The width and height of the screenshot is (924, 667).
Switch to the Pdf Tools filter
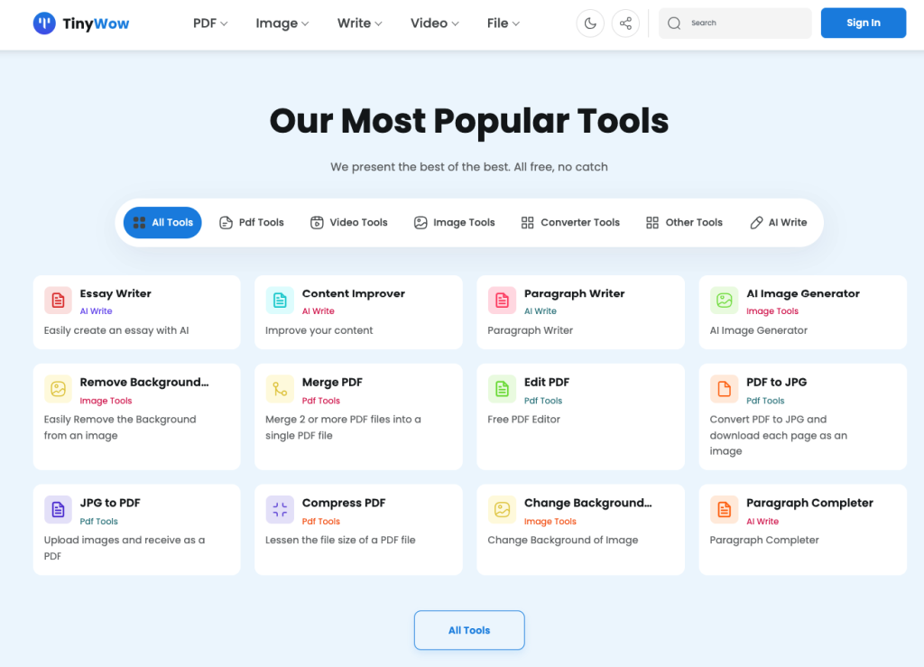coord(252,222)
